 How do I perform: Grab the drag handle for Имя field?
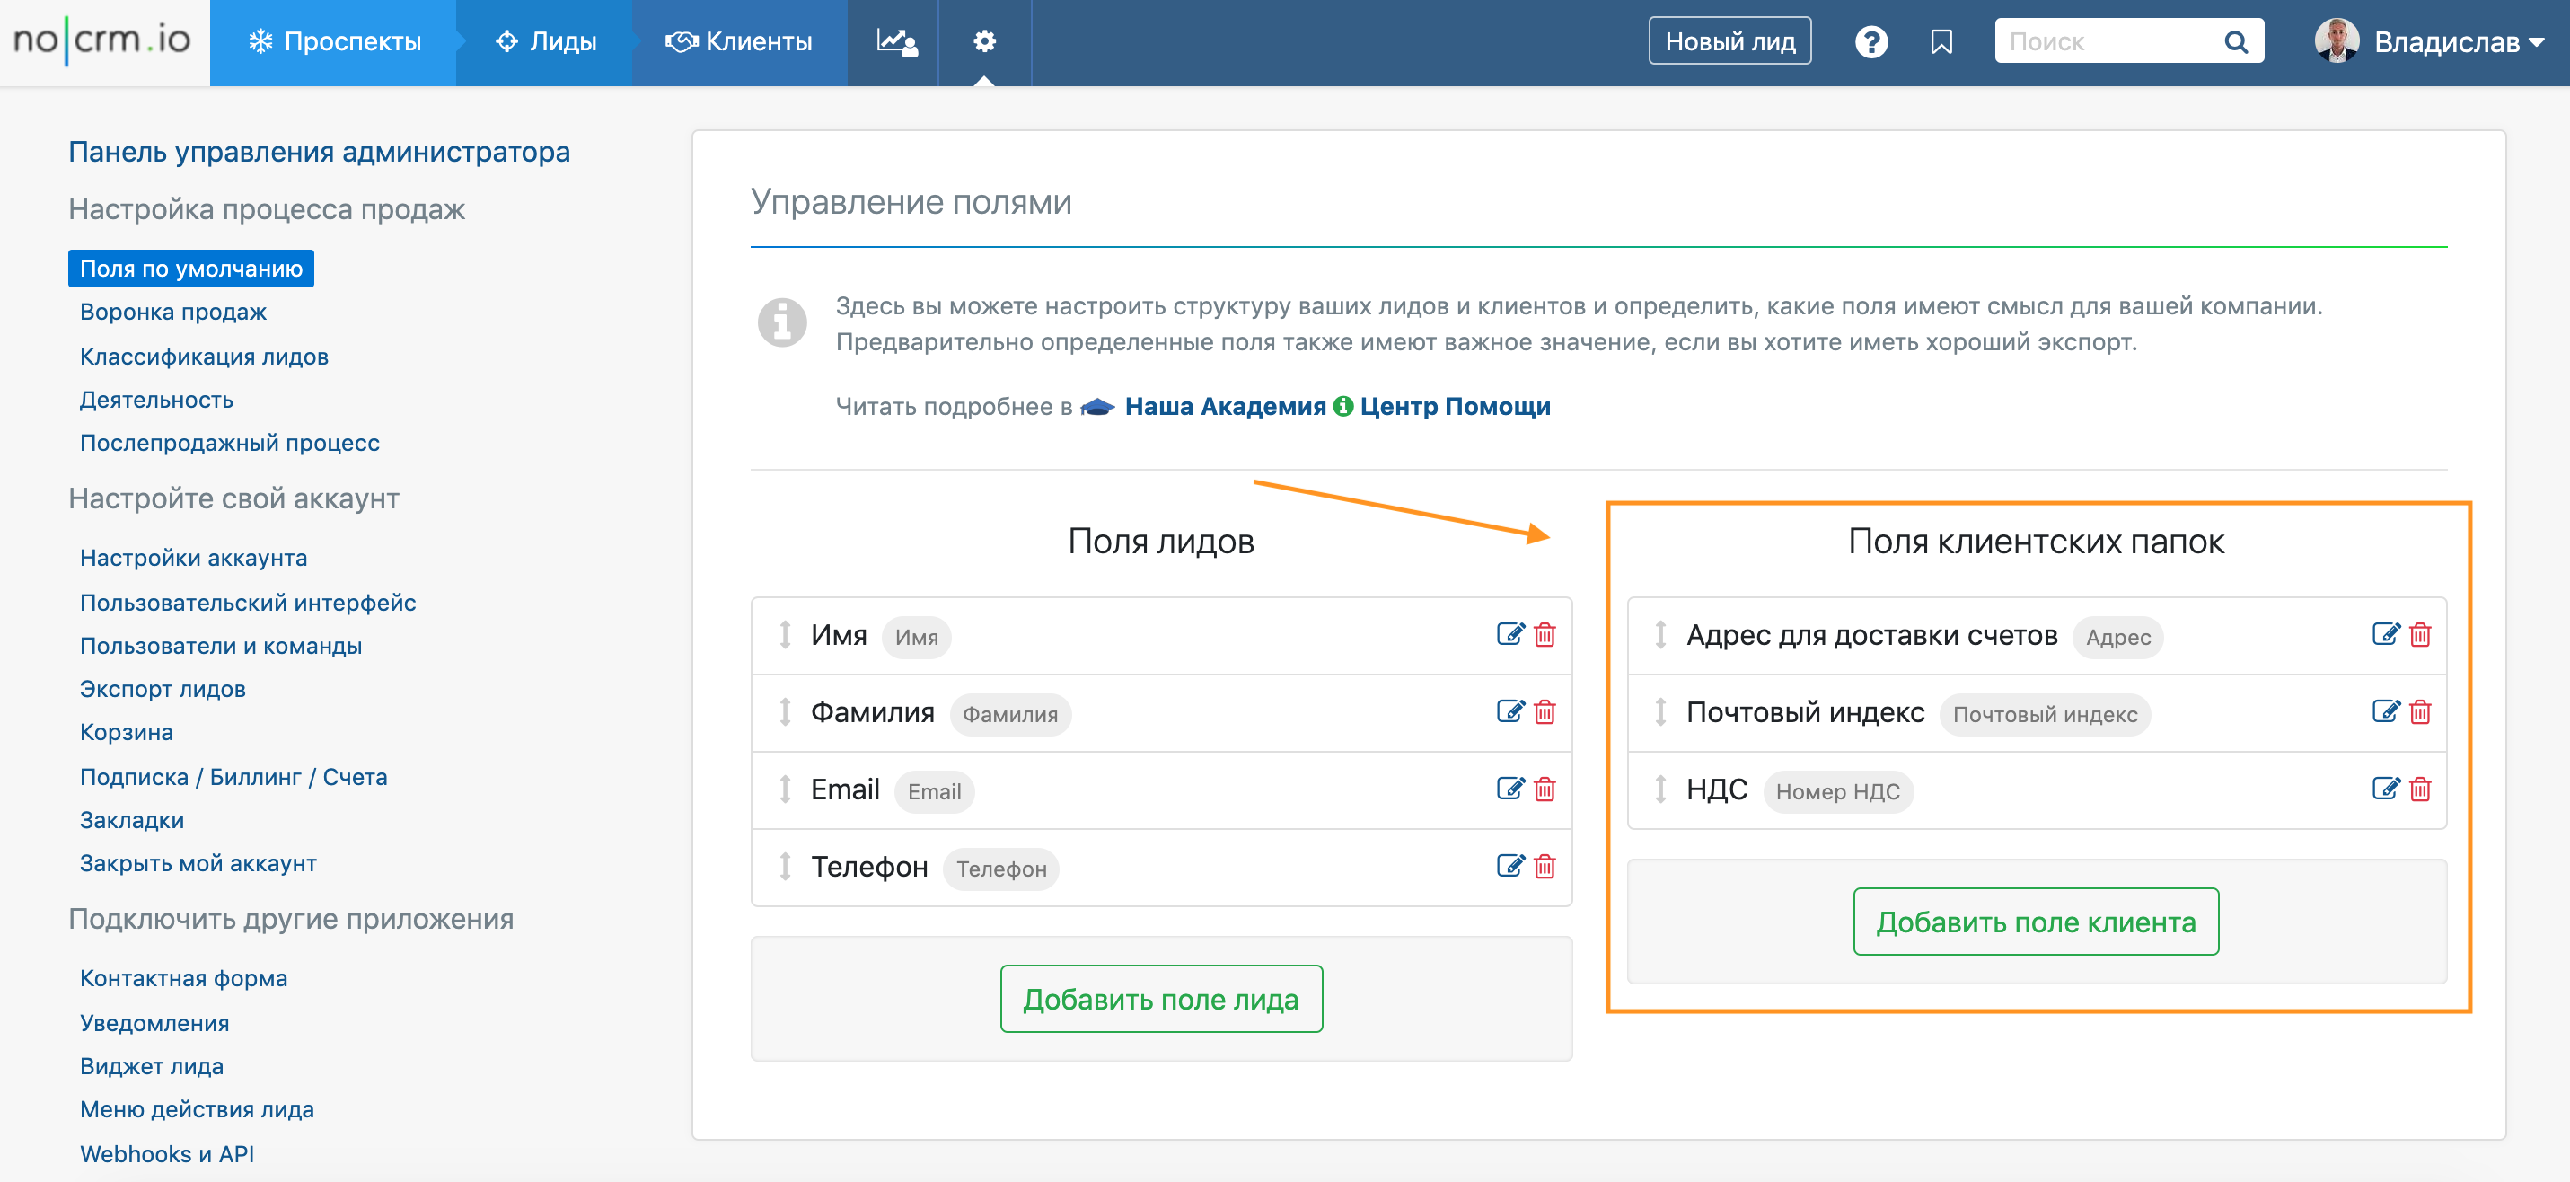tap(785, 635)
